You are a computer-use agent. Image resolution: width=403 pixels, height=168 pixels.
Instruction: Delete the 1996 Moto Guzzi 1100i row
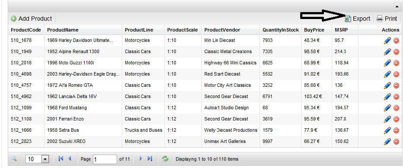(x=396, y=63)
